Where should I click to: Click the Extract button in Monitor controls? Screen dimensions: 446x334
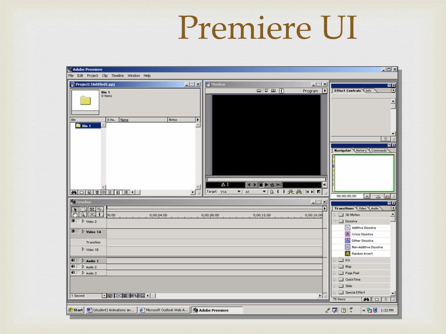(299, 192)
